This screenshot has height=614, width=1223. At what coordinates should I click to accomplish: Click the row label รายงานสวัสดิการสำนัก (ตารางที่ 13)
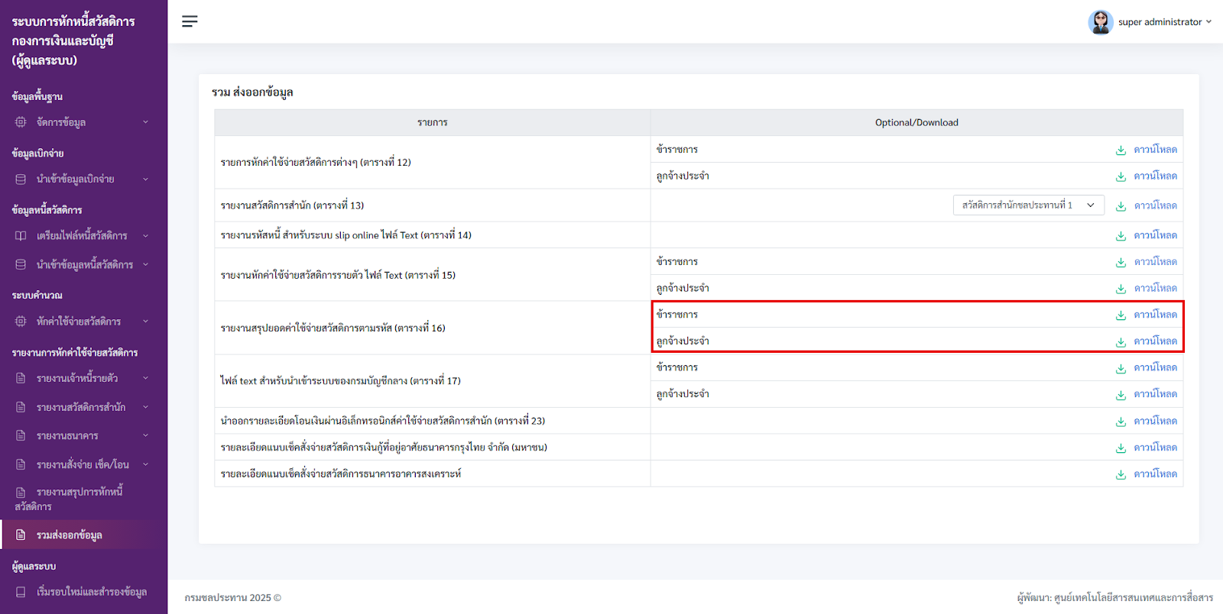[292, 205]
